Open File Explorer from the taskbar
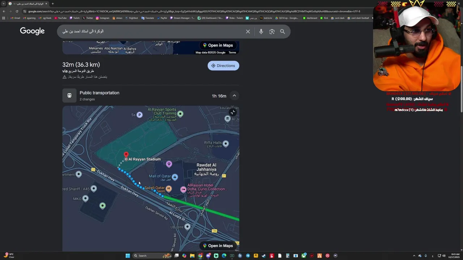The height and width of the screenshot is (260, 463). tap(192, 256)
